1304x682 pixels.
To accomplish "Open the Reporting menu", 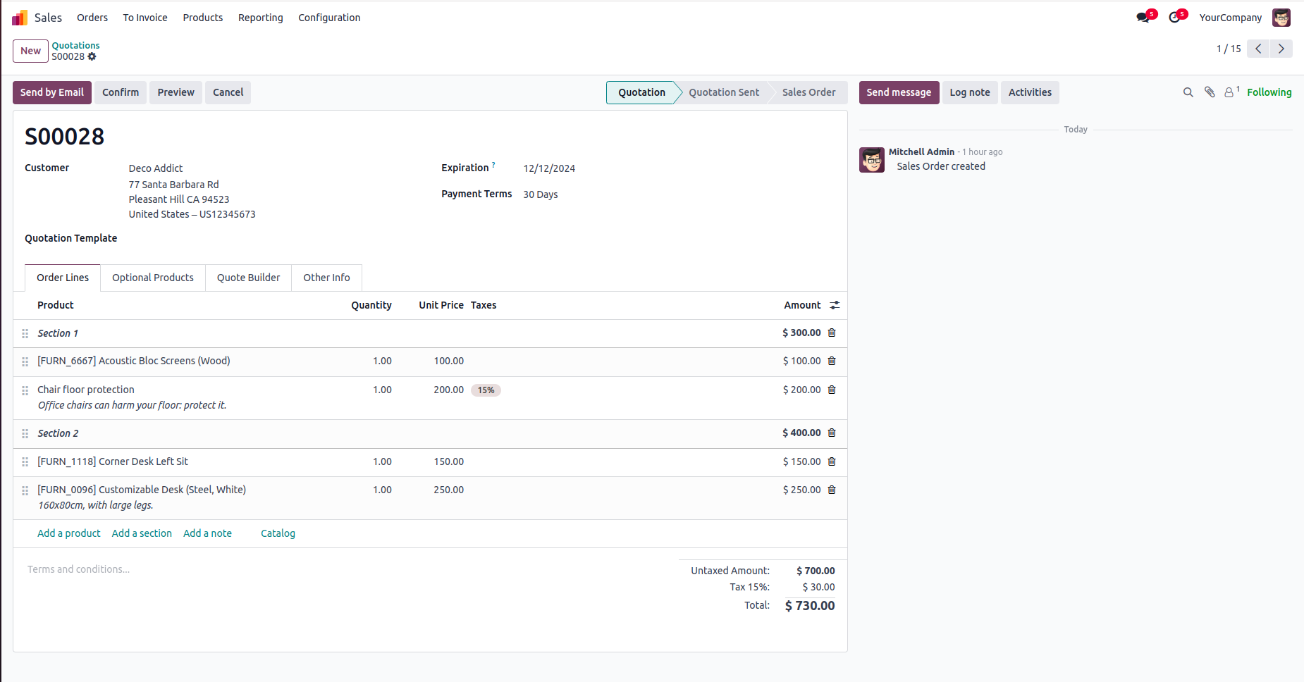I will (x=260, y=18).
